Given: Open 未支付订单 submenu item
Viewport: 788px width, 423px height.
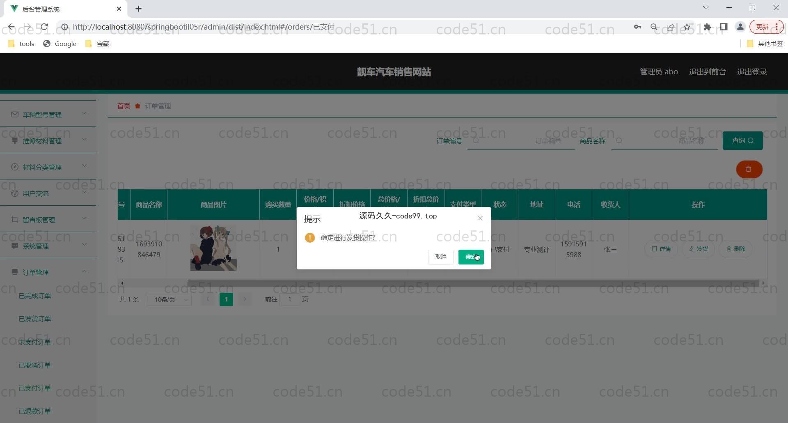Looking at the screenshot, I should tap(35, 342).
